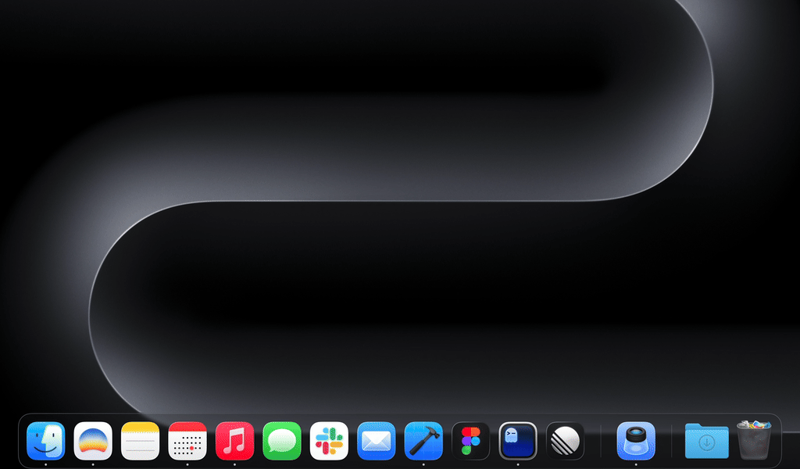Screen dimensions: 800x469
Task: Open Finder from the Dock
Action: point(46,441)
